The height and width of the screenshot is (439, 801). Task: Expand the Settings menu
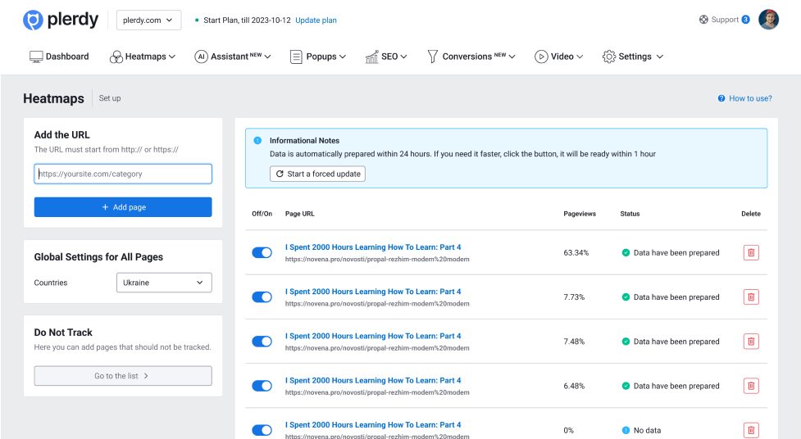click(632, 57)
